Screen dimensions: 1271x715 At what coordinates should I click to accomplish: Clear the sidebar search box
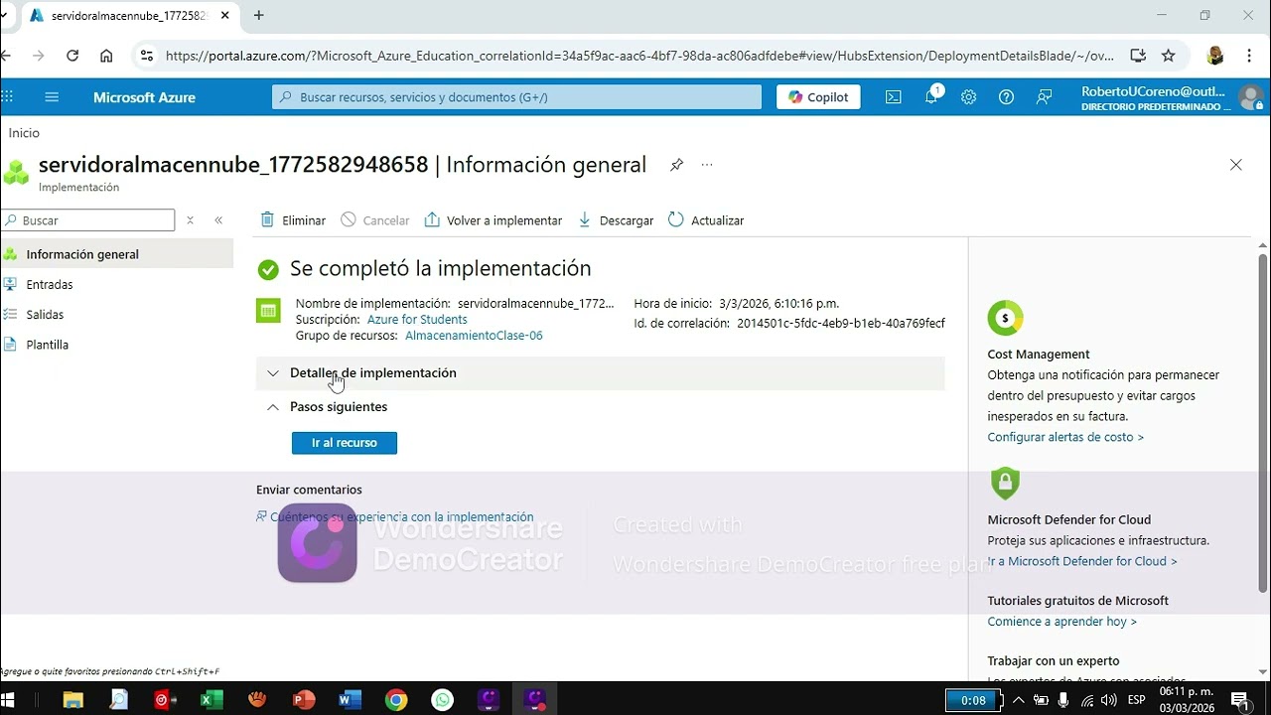[191, 220]
